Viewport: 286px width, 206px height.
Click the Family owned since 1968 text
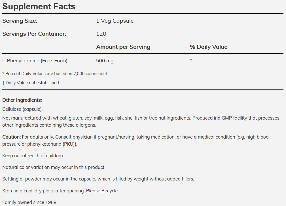pyautogui.click(x=30, y=202)
